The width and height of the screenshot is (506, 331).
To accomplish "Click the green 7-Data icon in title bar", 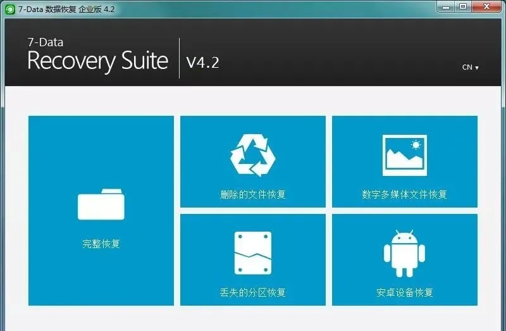I will click(x=9, y=9).
